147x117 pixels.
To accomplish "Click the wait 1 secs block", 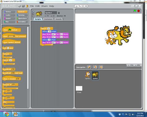I will point(8,48).
